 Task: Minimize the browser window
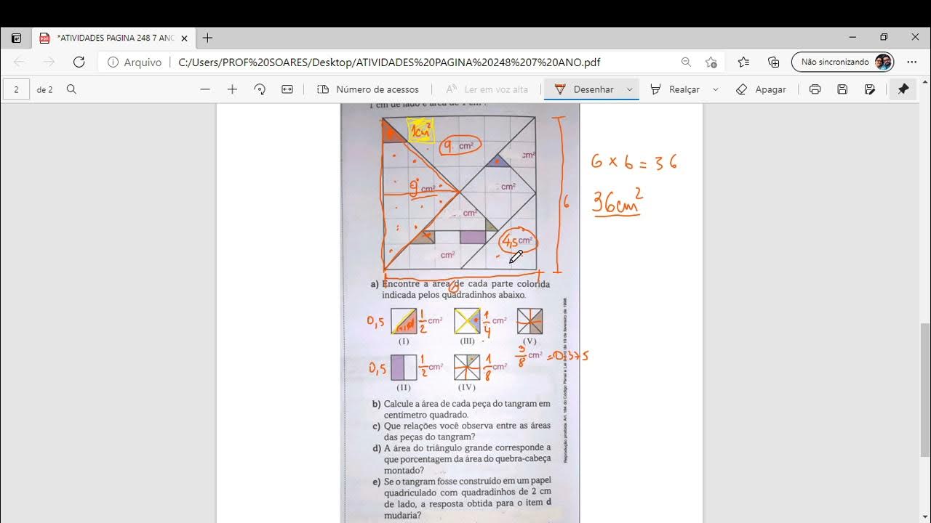click(x=852, y=37)
